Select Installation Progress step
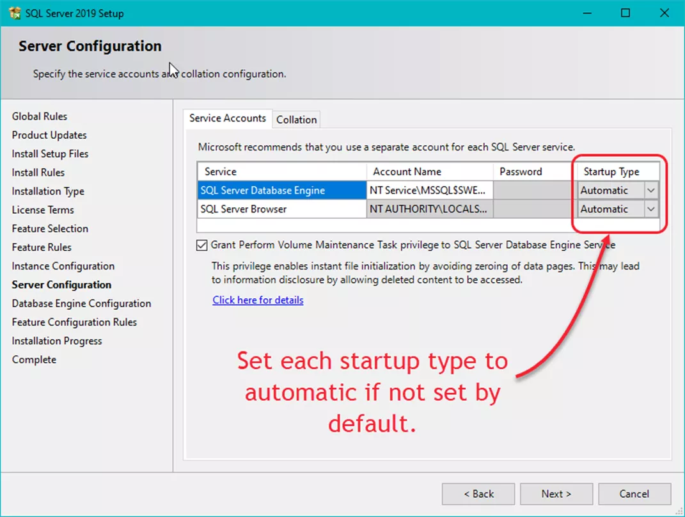685x517 pixels. tap(57, 341)
